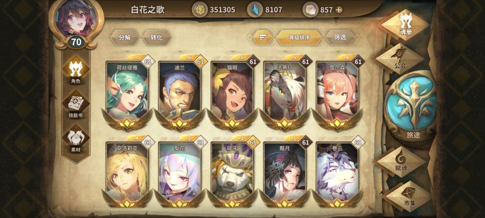This screenshot has height=218, width=485.
Task: Toggle the sort order lines button
Action: tap(263, 37)
